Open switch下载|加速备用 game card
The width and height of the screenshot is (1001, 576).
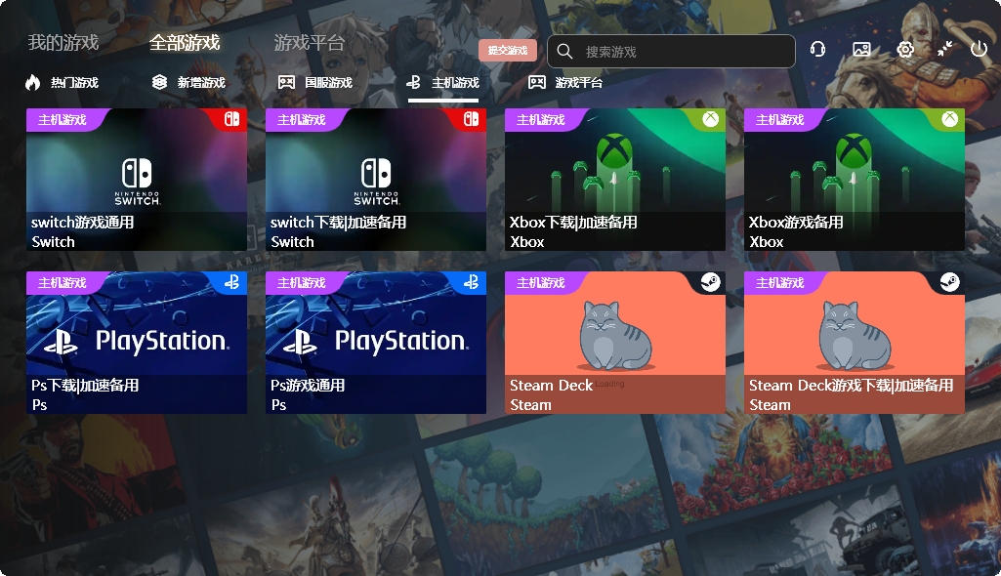pyautogui.click(x=376, y=180)
